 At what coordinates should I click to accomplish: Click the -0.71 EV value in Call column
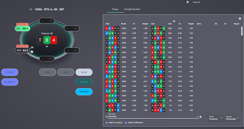tap(180, 72)
